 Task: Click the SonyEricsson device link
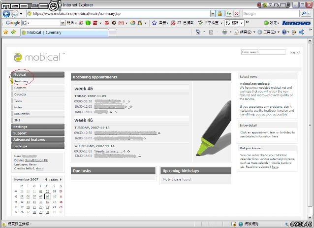36,160
